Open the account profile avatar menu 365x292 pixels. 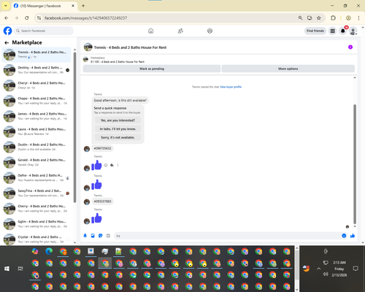[353, 31]
